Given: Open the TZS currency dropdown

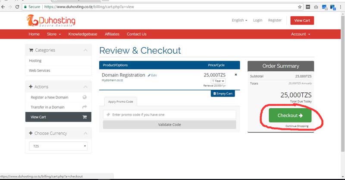Looking at the screenshot, I should click(x=58, y=146).
